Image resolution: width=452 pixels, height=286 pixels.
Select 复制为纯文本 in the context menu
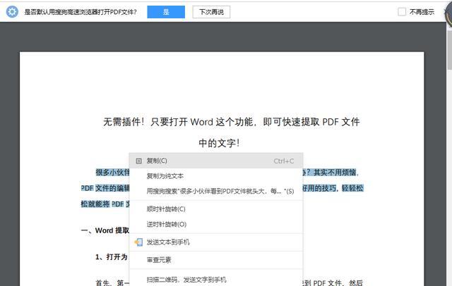(x=216, y=176)
